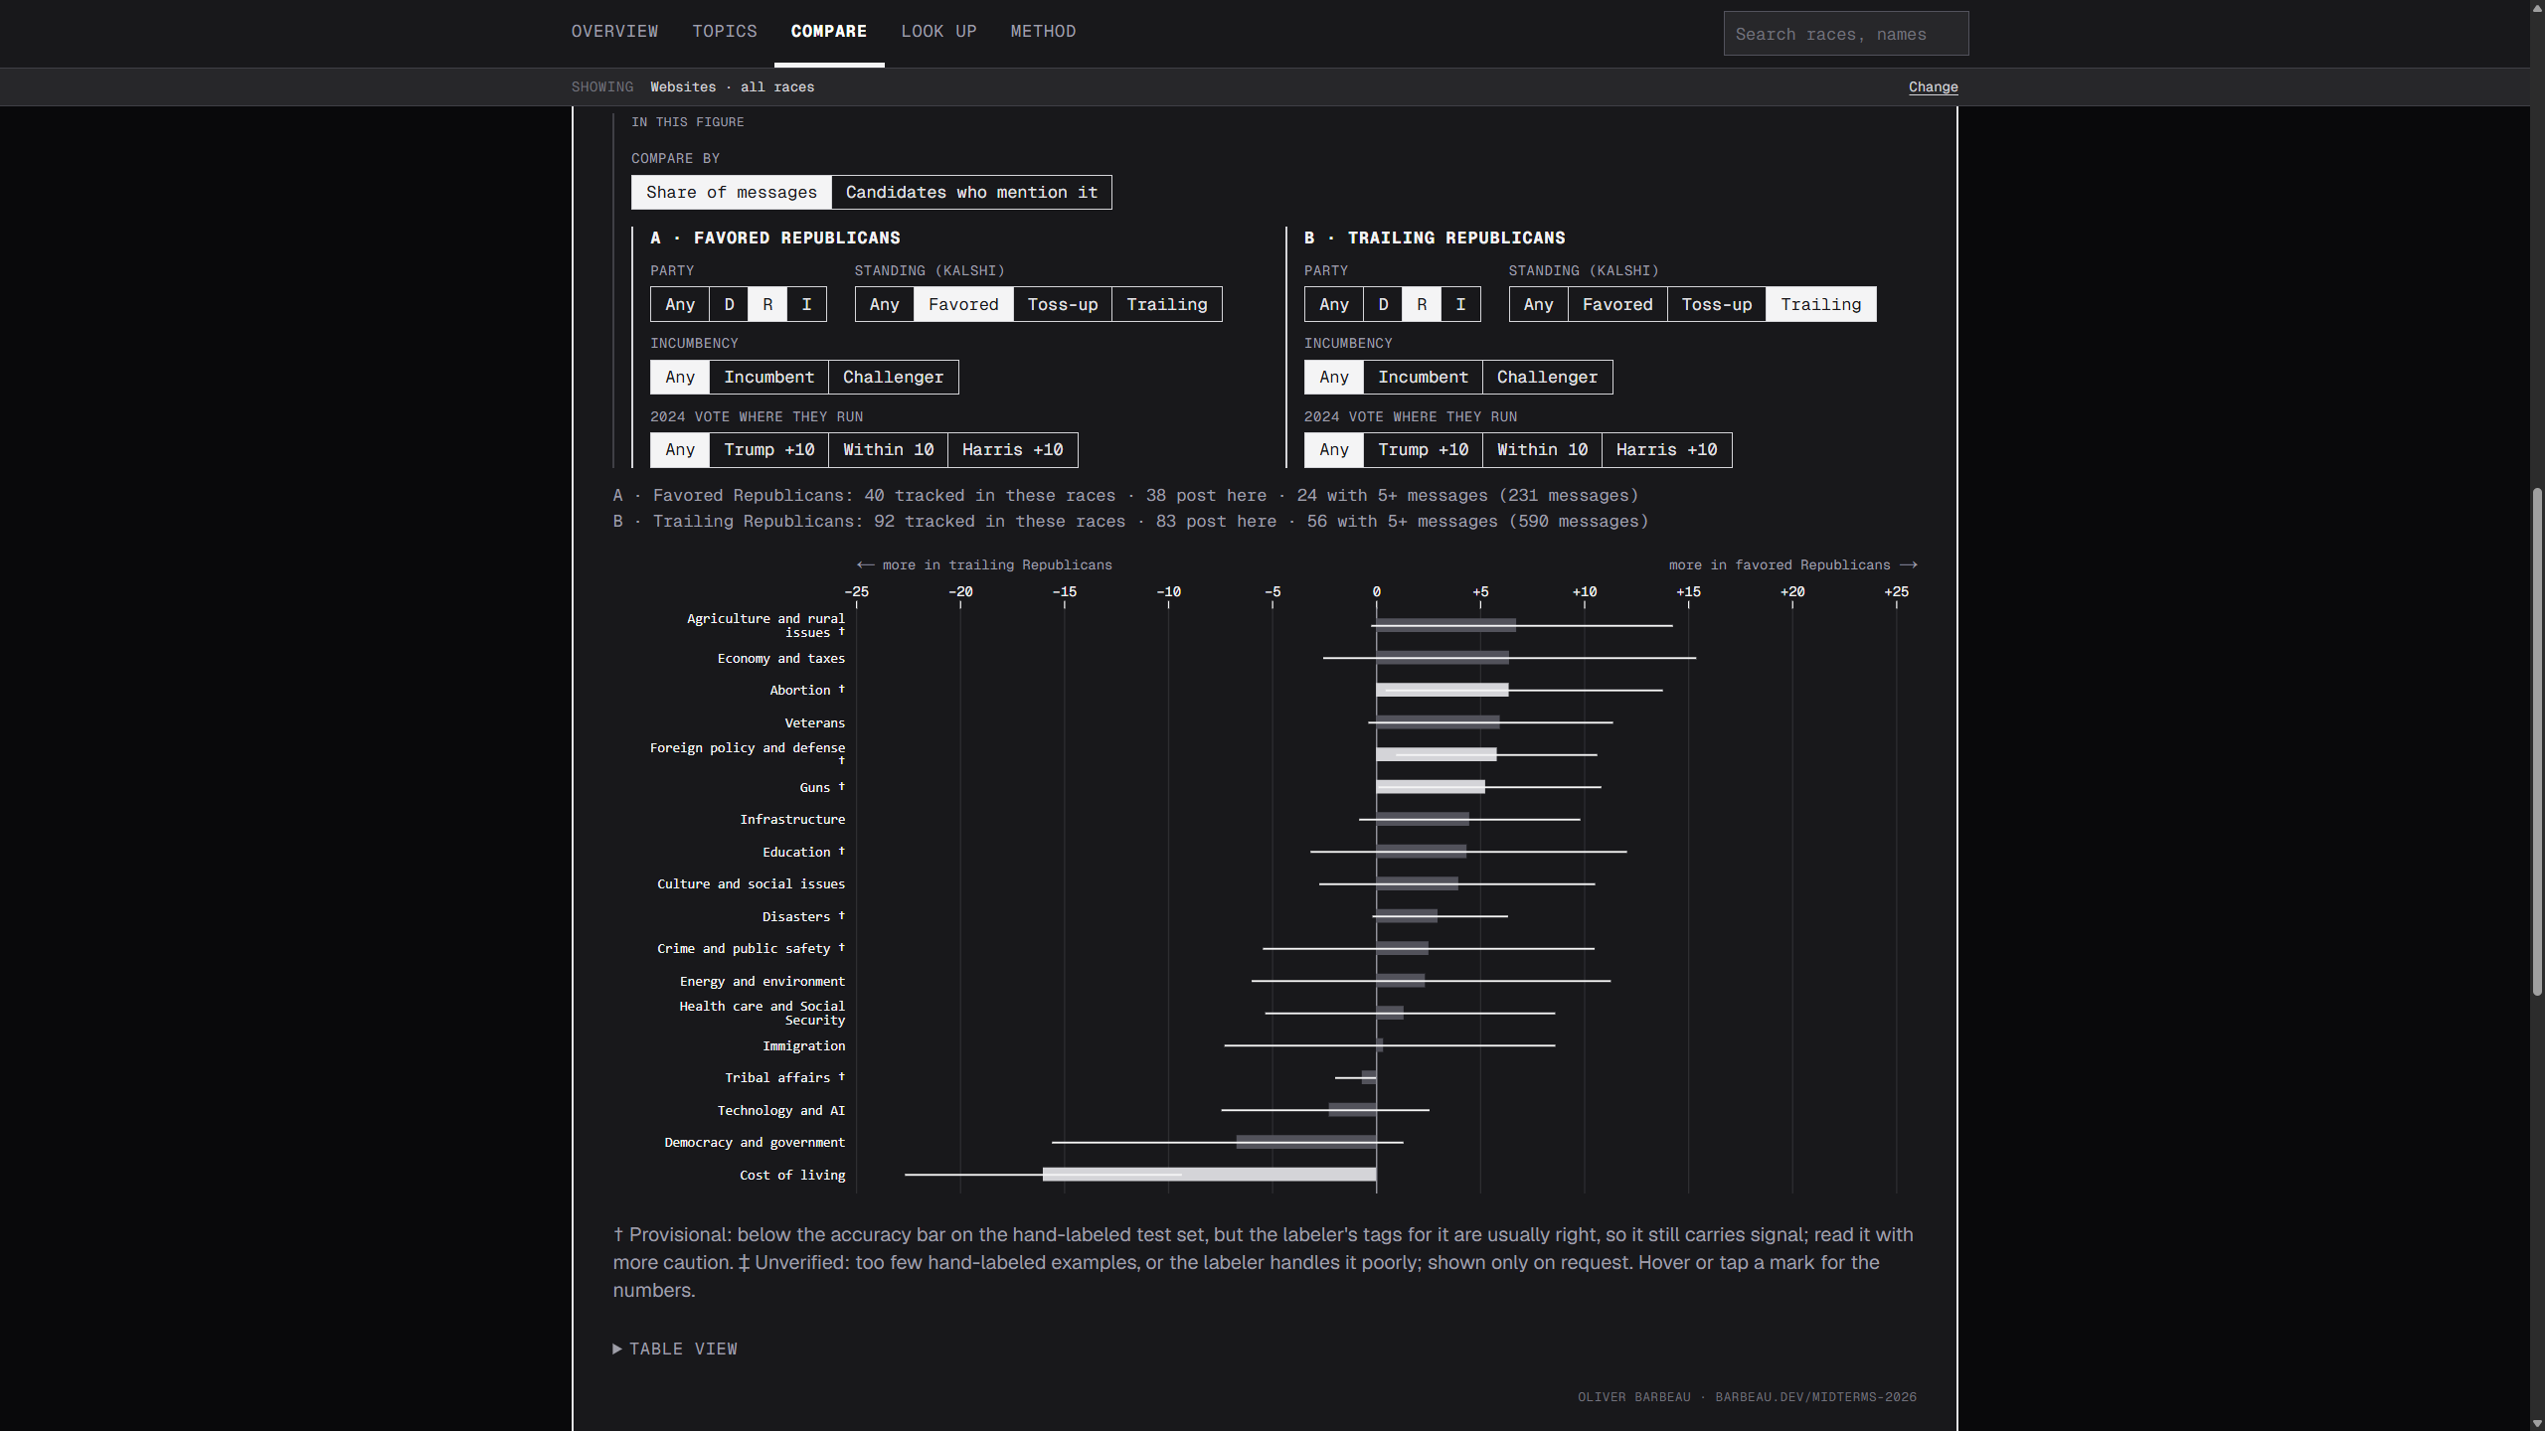Set group B incumbency to Challenger
Image resolution: width=2545 pixels, height=1431 pixels.
pos(1547,378)
